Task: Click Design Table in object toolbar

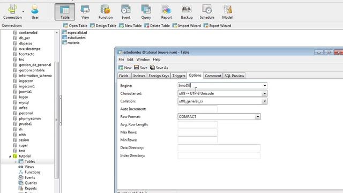Action: (103, 26)
